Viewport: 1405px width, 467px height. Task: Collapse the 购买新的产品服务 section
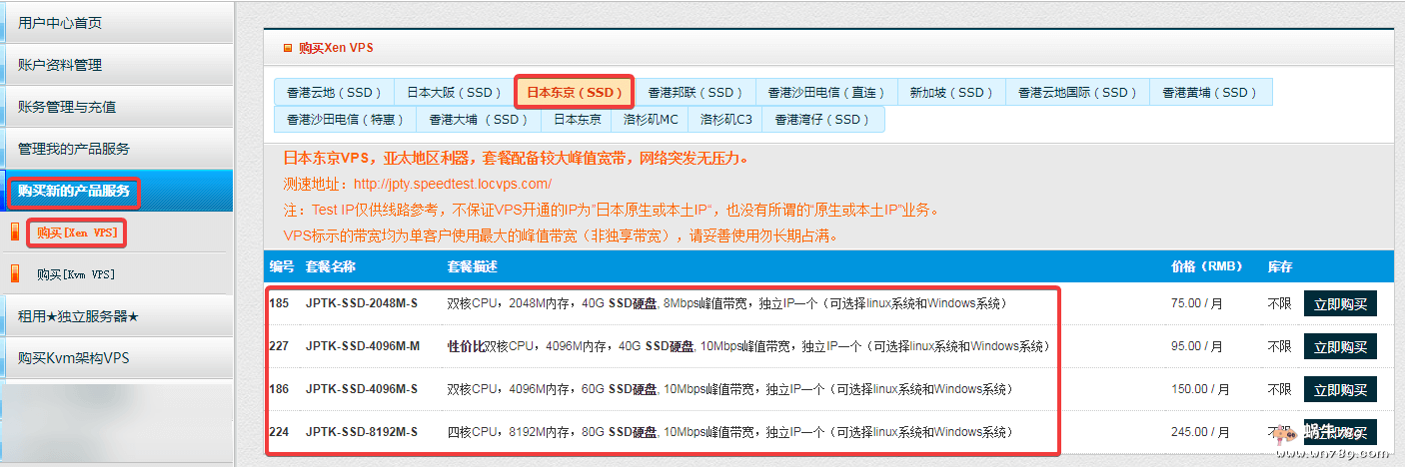coord(74,191)
